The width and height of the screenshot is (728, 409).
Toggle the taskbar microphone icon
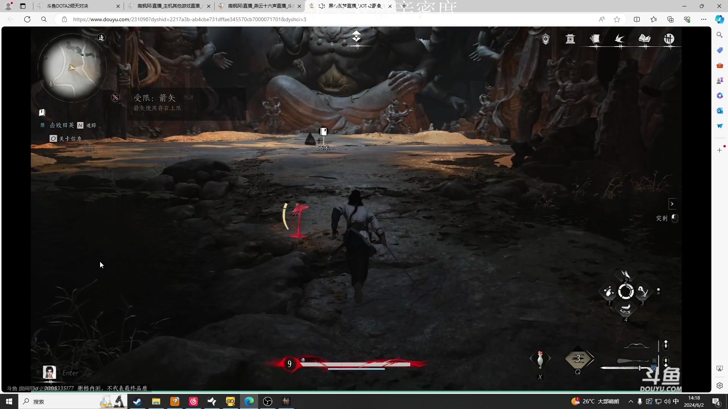pyautogui.click(x=640, y=401)
